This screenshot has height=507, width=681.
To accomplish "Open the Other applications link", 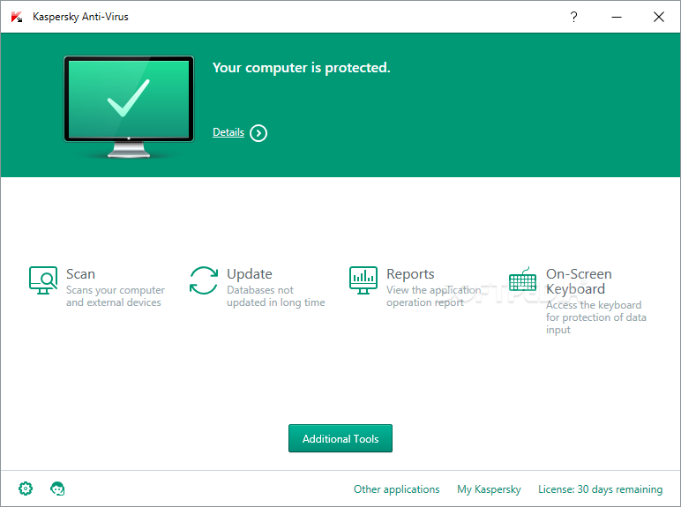I will click(397, 489).
